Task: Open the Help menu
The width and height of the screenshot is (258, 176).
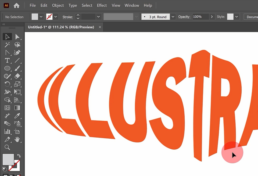Action: coord(148,5)
